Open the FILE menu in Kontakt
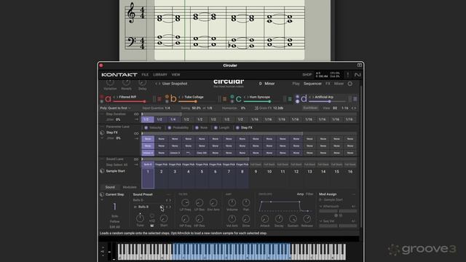The image size is (466, 262). click(x=145, y=74)
